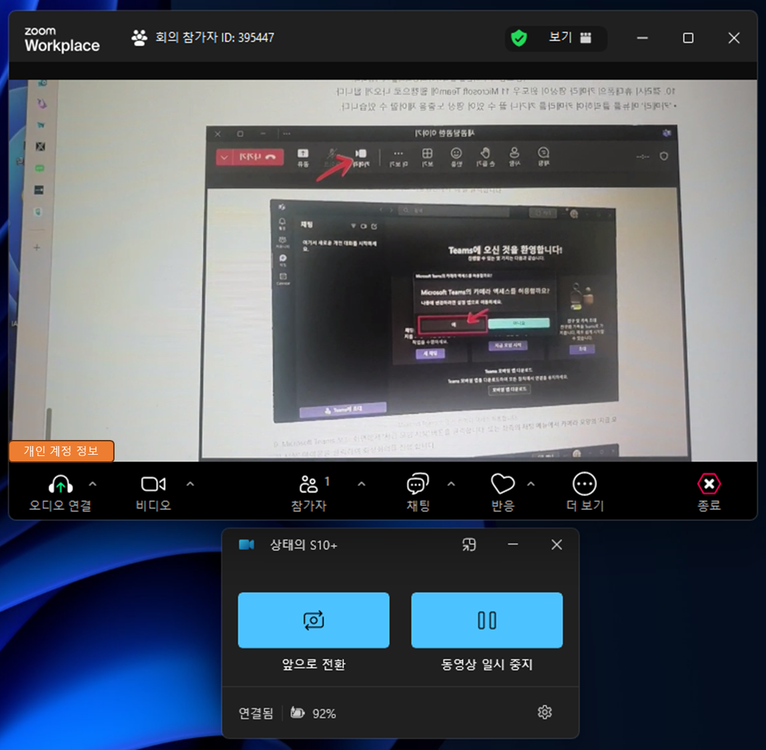Open the 참가자 participants panel

coord(309,483)
